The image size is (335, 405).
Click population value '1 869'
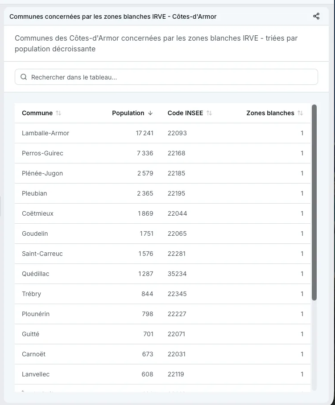coord(145,213)
